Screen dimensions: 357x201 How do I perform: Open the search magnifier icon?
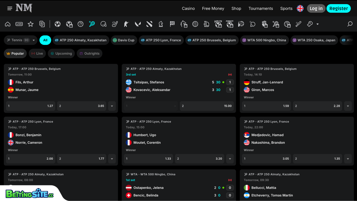pos(350,24)
